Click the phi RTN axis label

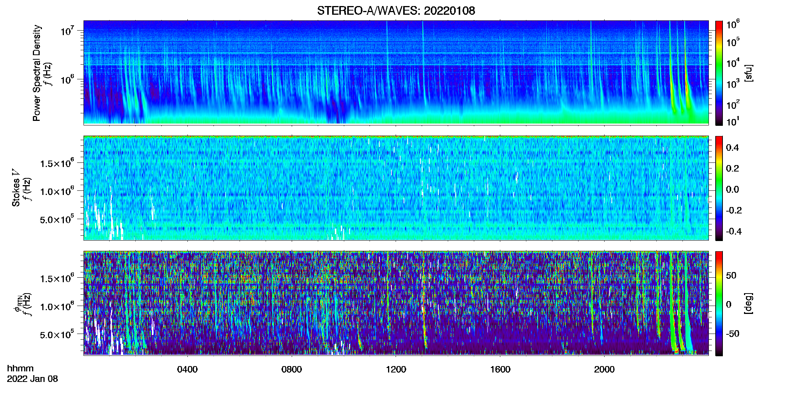pyautogui.click(x=17, y=303)
